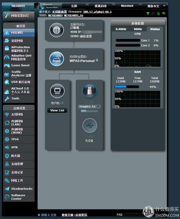180x219 pixels.
Task: Open the 简体中文 language dropdown
Action: [154, 6]
